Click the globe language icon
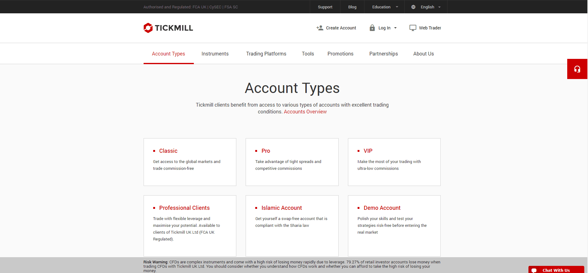The image size is (588, 273). (413, 7)
